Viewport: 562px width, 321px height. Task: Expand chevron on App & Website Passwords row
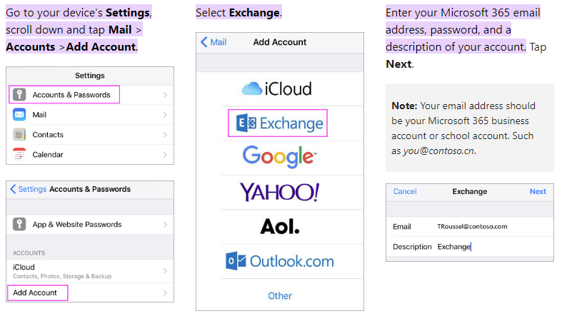(165, 225)
